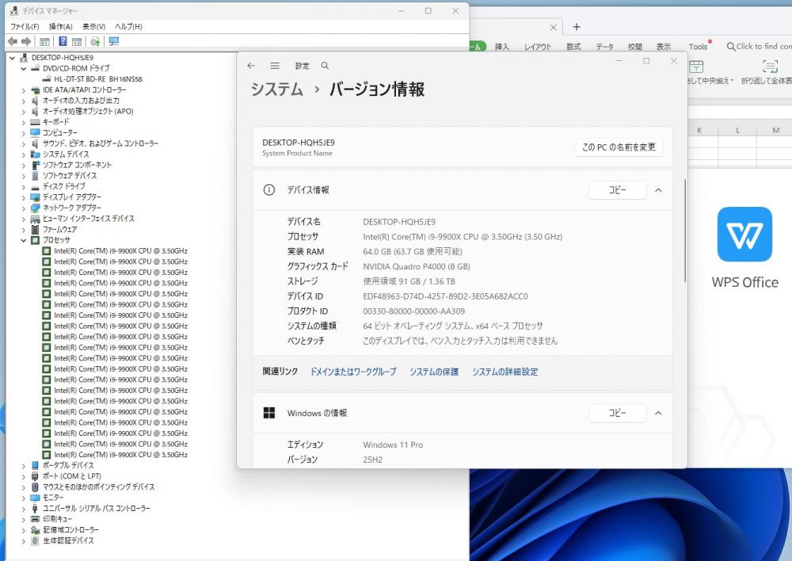Click コピー button for Windows の情報
792x561 pixels.
617,413
